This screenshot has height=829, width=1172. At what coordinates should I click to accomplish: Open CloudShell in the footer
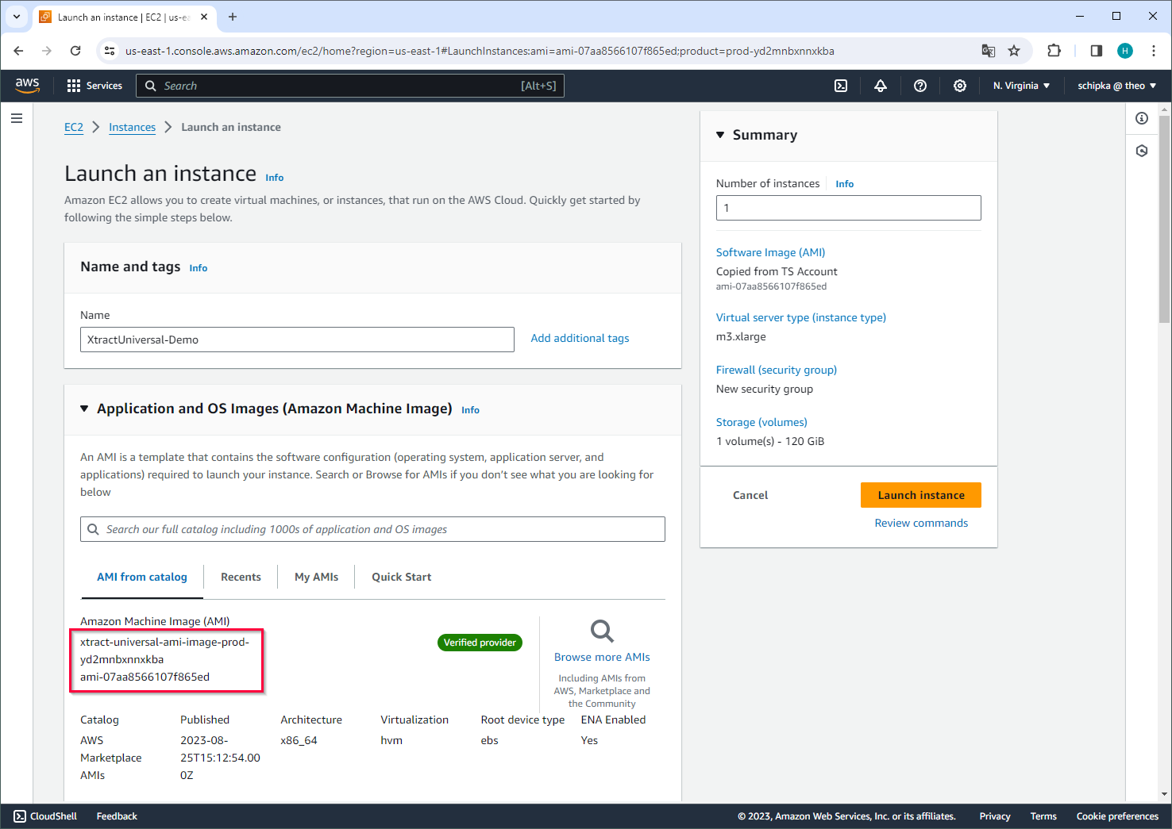pos(45,816)
